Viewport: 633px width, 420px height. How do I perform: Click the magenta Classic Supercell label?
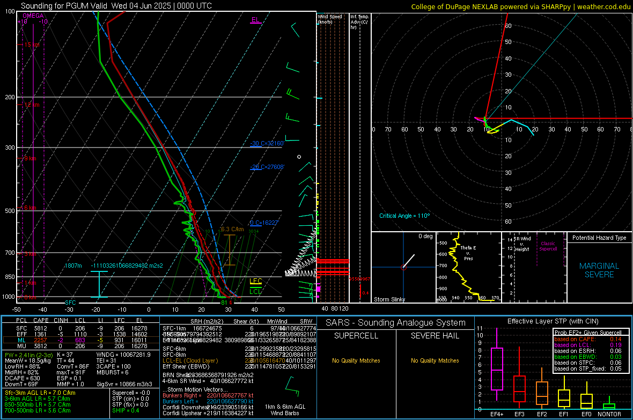click(548, 246)
